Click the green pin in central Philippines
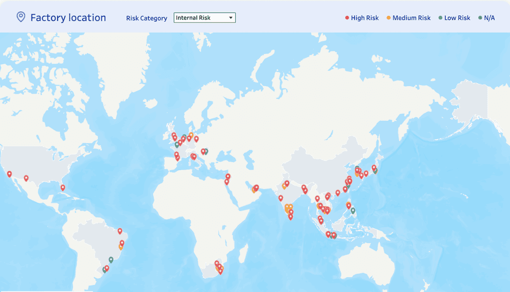Viewport: 510px width, 292px height. [353, 210]
